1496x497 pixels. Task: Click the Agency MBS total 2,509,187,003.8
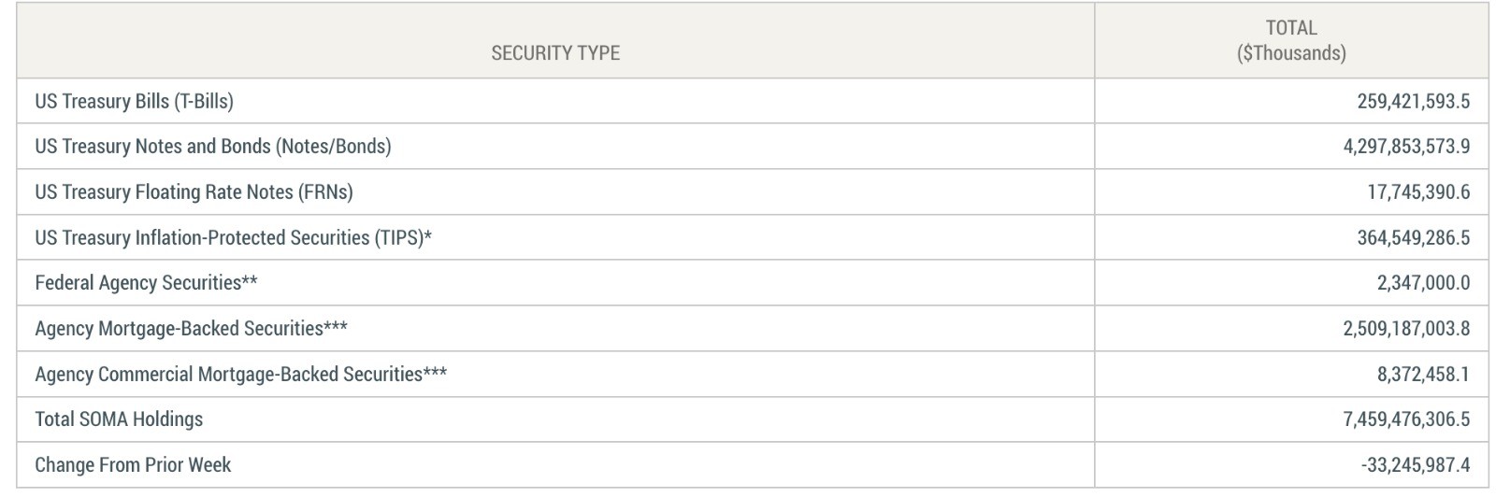point(1406,329)
